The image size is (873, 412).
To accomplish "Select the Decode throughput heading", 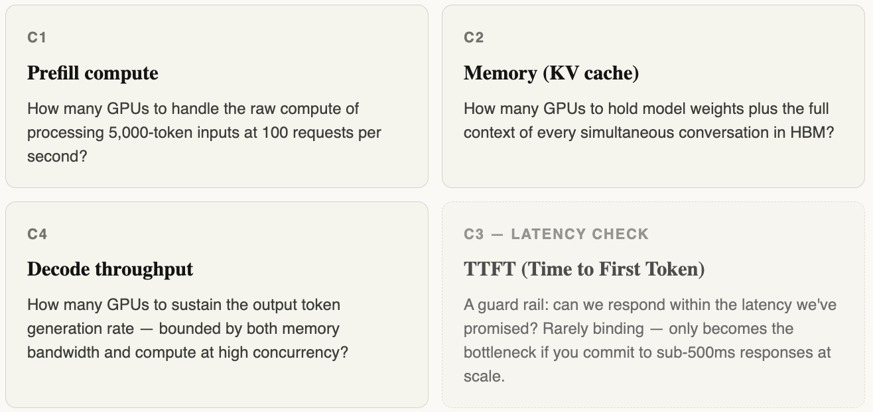I will tap(110, 269).
